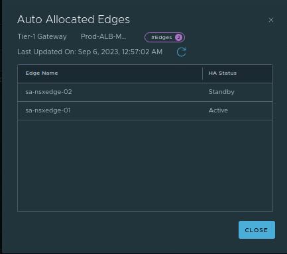Viewport: 287px width, 254px height.
Task: Click the divider between Edge Name and HA Status
Action: coord(202,73)
